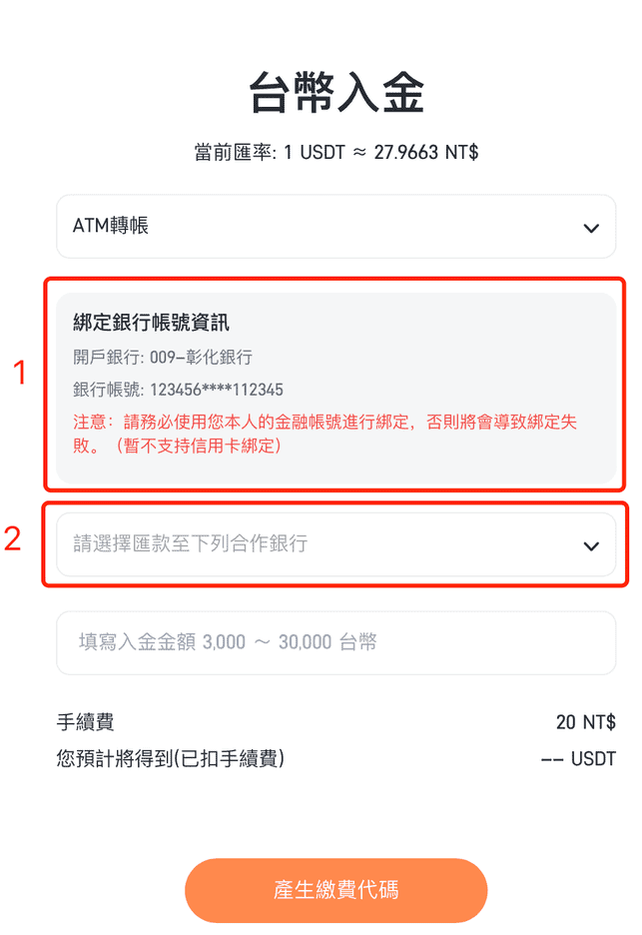Click the 20 NT$ fee amount

click(x=585, y=722)
